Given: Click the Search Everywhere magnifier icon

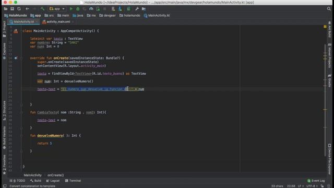Looking at the screenshot, I should click(329, 9).
